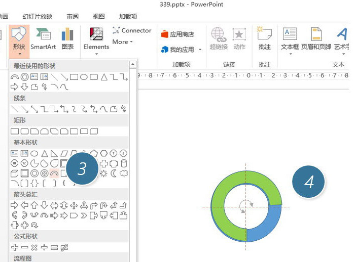Open the 文本框 dropdown arrow
355x262 pixels.
pyautogui.click(x=291, y=54)
